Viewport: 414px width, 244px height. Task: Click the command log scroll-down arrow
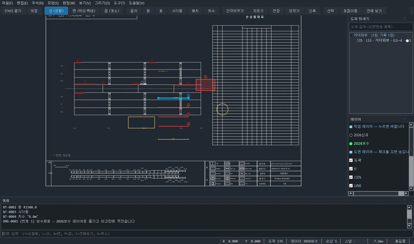click(409, 226)
